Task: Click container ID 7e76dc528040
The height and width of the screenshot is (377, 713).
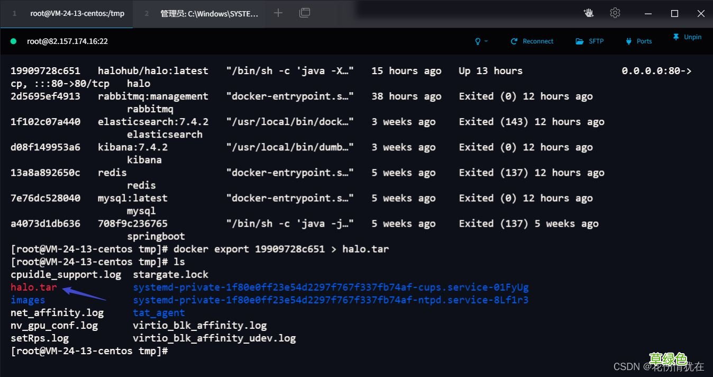Action: point(45,198)
